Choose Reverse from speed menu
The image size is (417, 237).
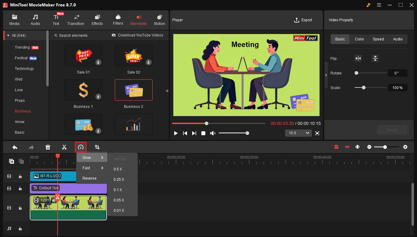tap(92, 178)
